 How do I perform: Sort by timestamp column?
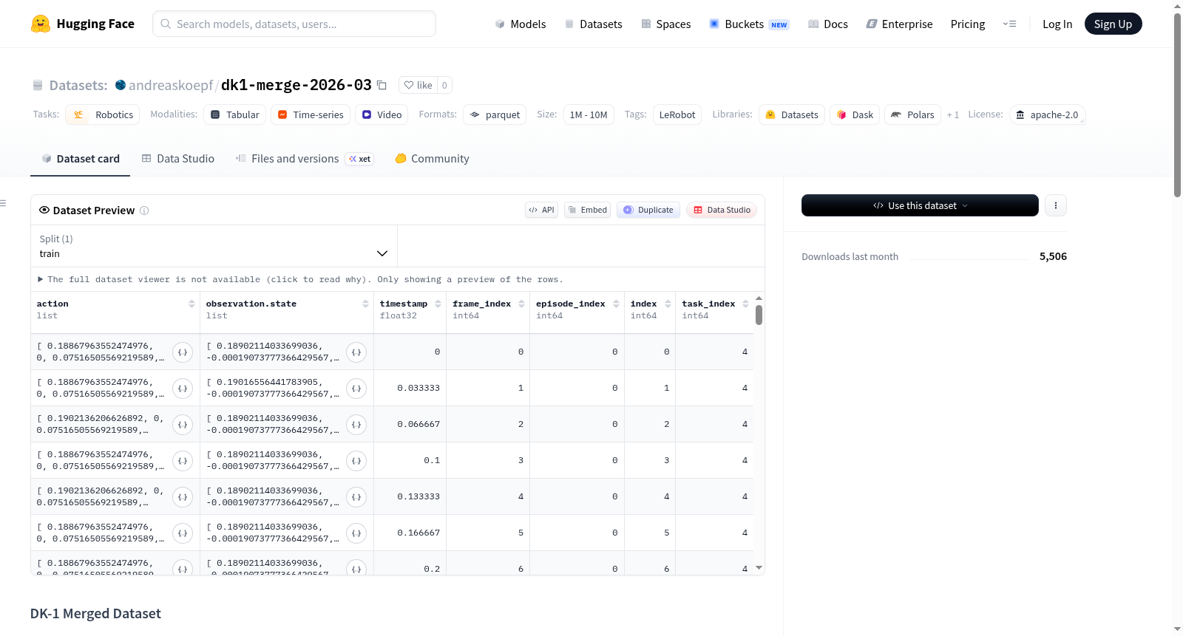point(438,304)
